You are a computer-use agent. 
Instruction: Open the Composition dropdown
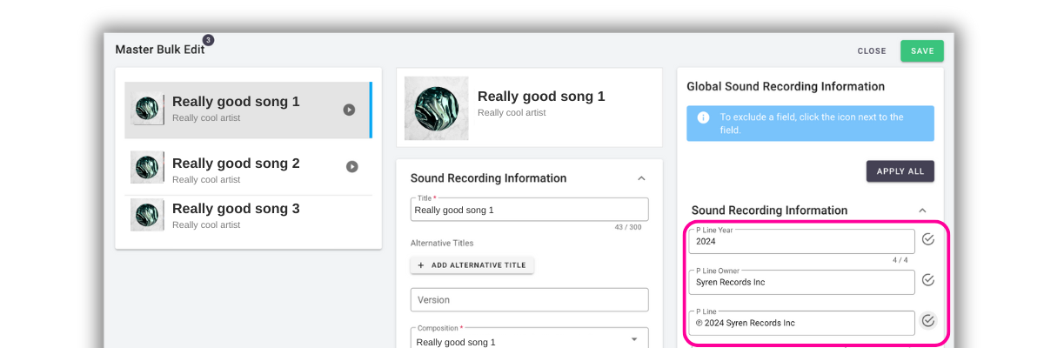634,339
